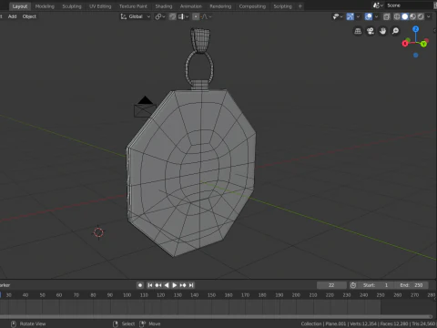The image size is (437, 328).
Task: Play the animation in reverse
Action: click(167, 285)
